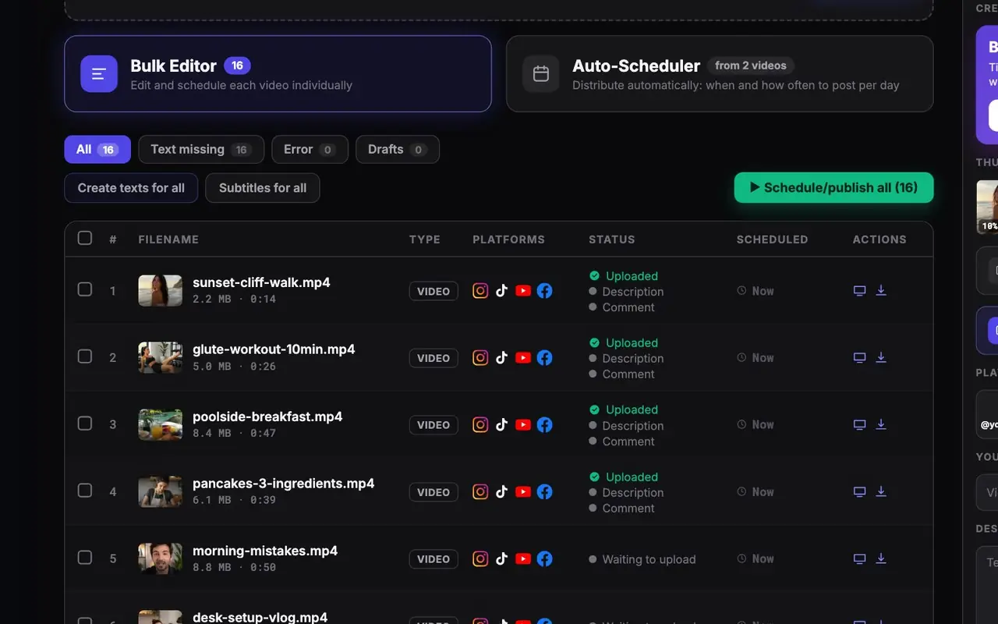The height and width of the screenshot is (624, 998).
Task: Download morning-mistakes.mp4 via download icon
Action: [x=881, y=558]
